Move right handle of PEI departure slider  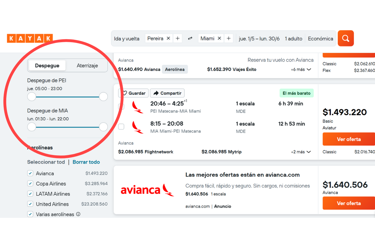[x=103, y=97]
